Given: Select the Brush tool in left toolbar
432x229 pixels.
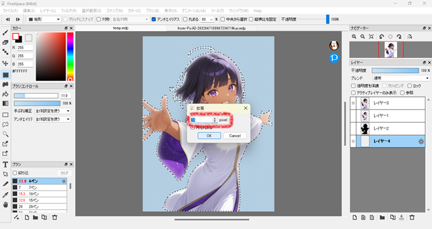Looking at the screenshot, I should coord(5,33).
